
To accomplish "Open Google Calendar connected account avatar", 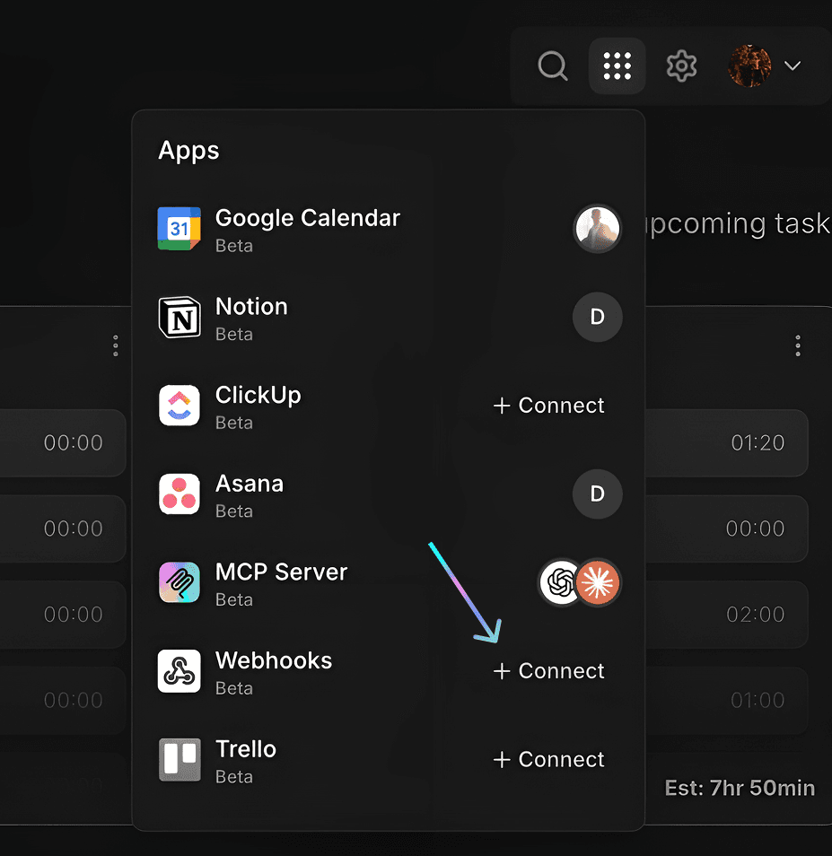I will (x=597, y=229).
